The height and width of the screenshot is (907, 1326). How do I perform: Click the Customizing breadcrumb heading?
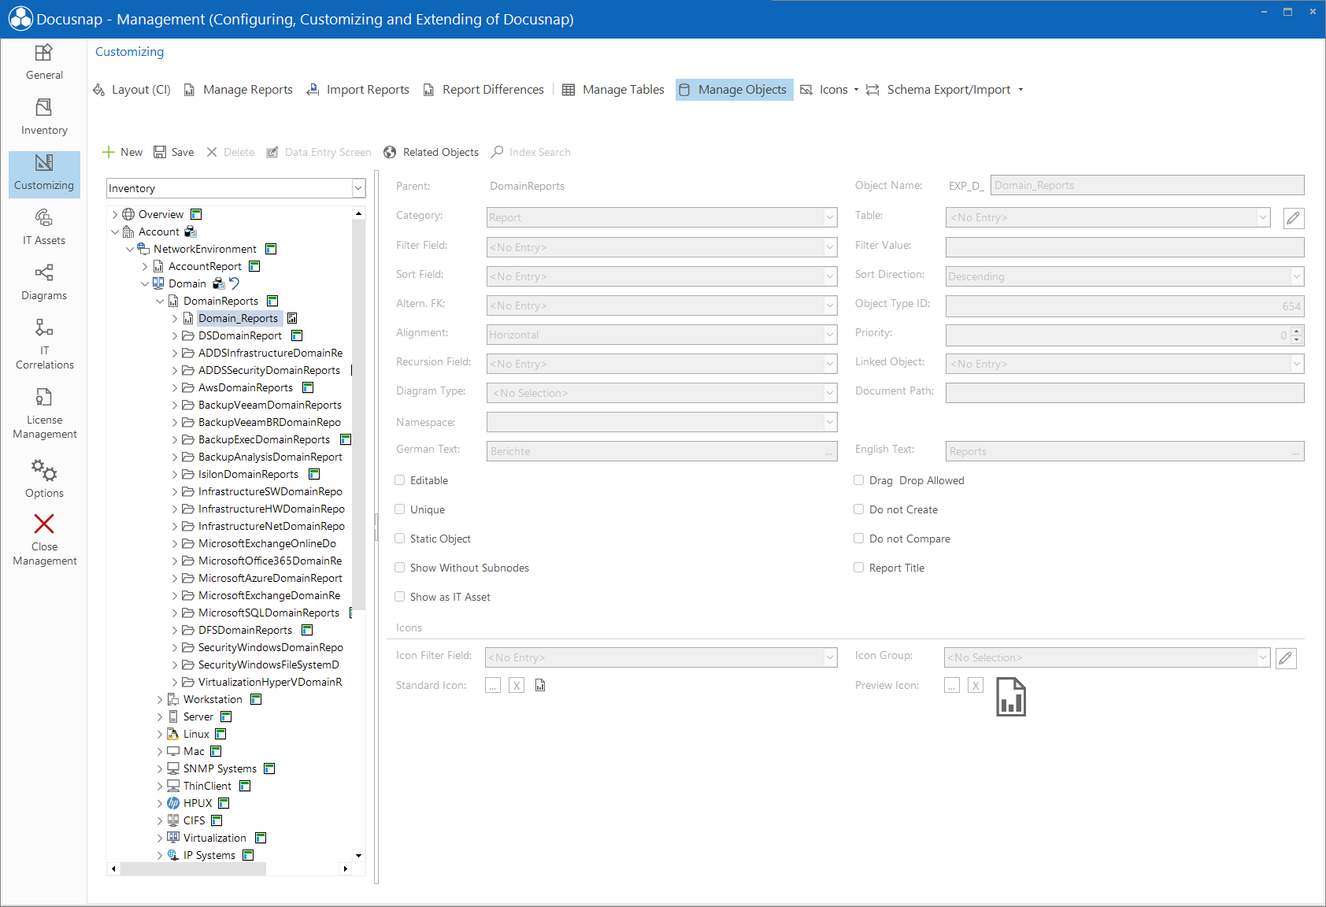130,52
